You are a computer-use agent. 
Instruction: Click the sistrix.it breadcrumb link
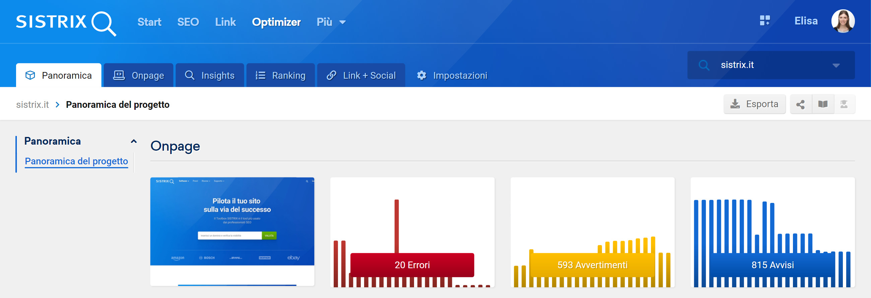pos(32,105)
